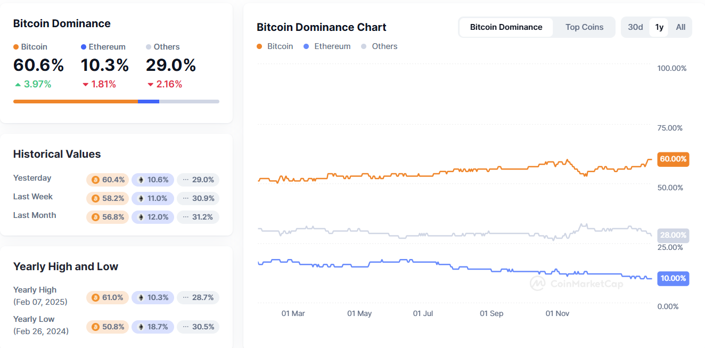Viewport: 705px width, 348px height.
Task: Click Ethereum icon in Last Month row
Action: pos(141,217)
